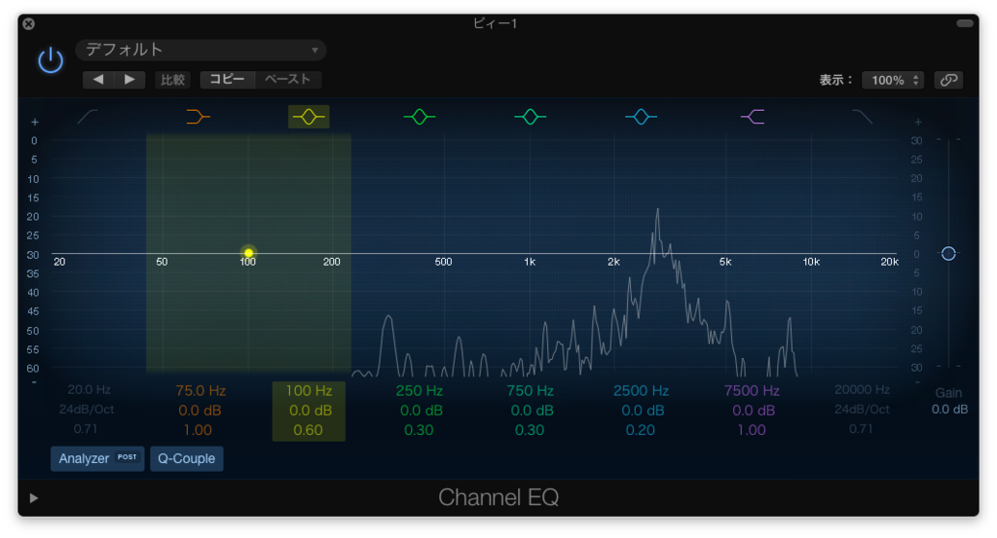This screenshot has width=997, height=538.
Task: Toggle the plugin power bypass button
Action: [51, 61]
